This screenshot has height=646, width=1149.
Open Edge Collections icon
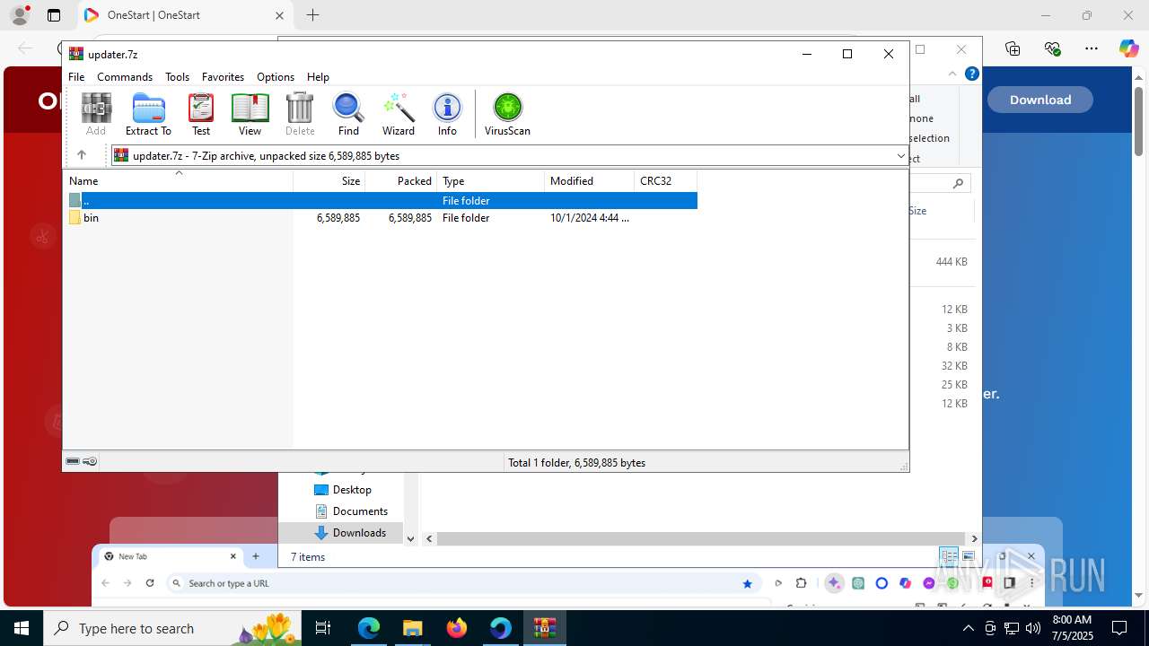(x=1013, y=48)
